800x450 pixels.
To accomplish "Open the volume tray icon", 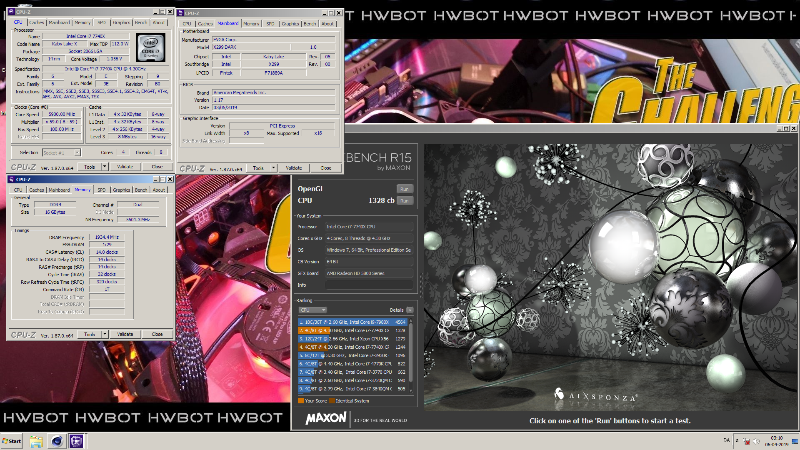I will click(x=756, y=441).
